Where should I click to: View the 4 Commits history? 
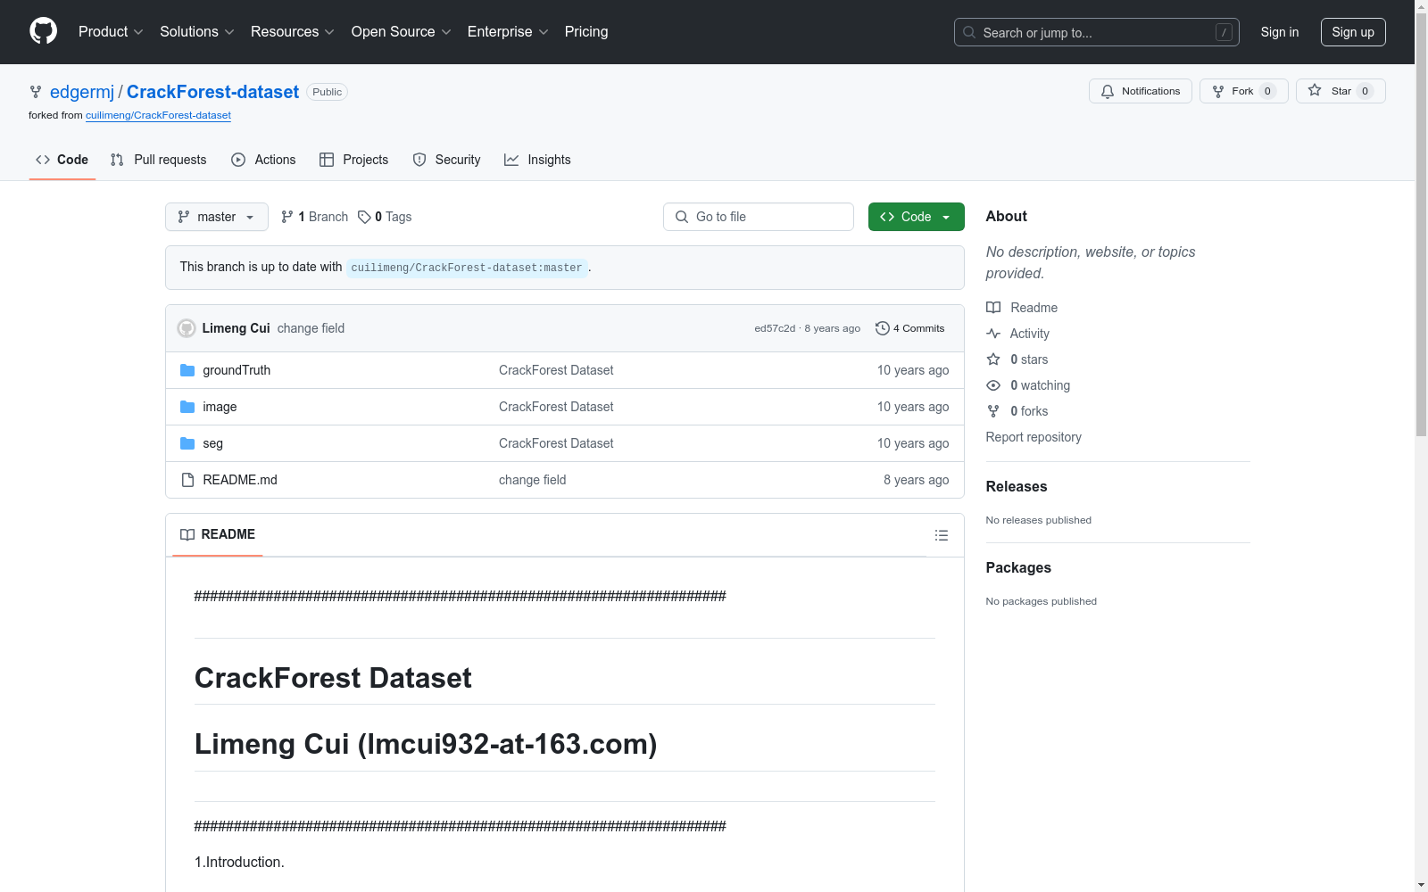point(909,328)
